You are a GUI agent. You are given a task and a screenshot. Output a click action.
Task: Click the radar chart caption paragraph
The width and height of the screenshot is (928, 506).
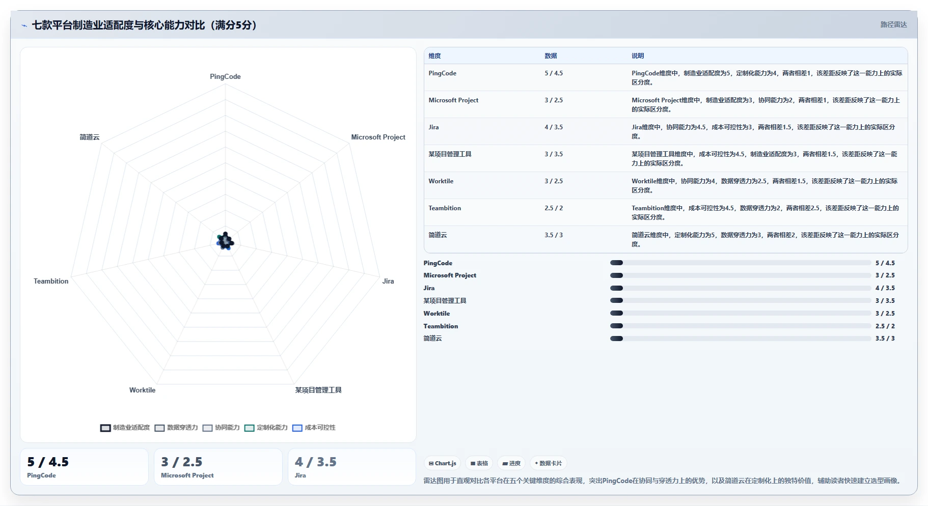coord(663,481)
